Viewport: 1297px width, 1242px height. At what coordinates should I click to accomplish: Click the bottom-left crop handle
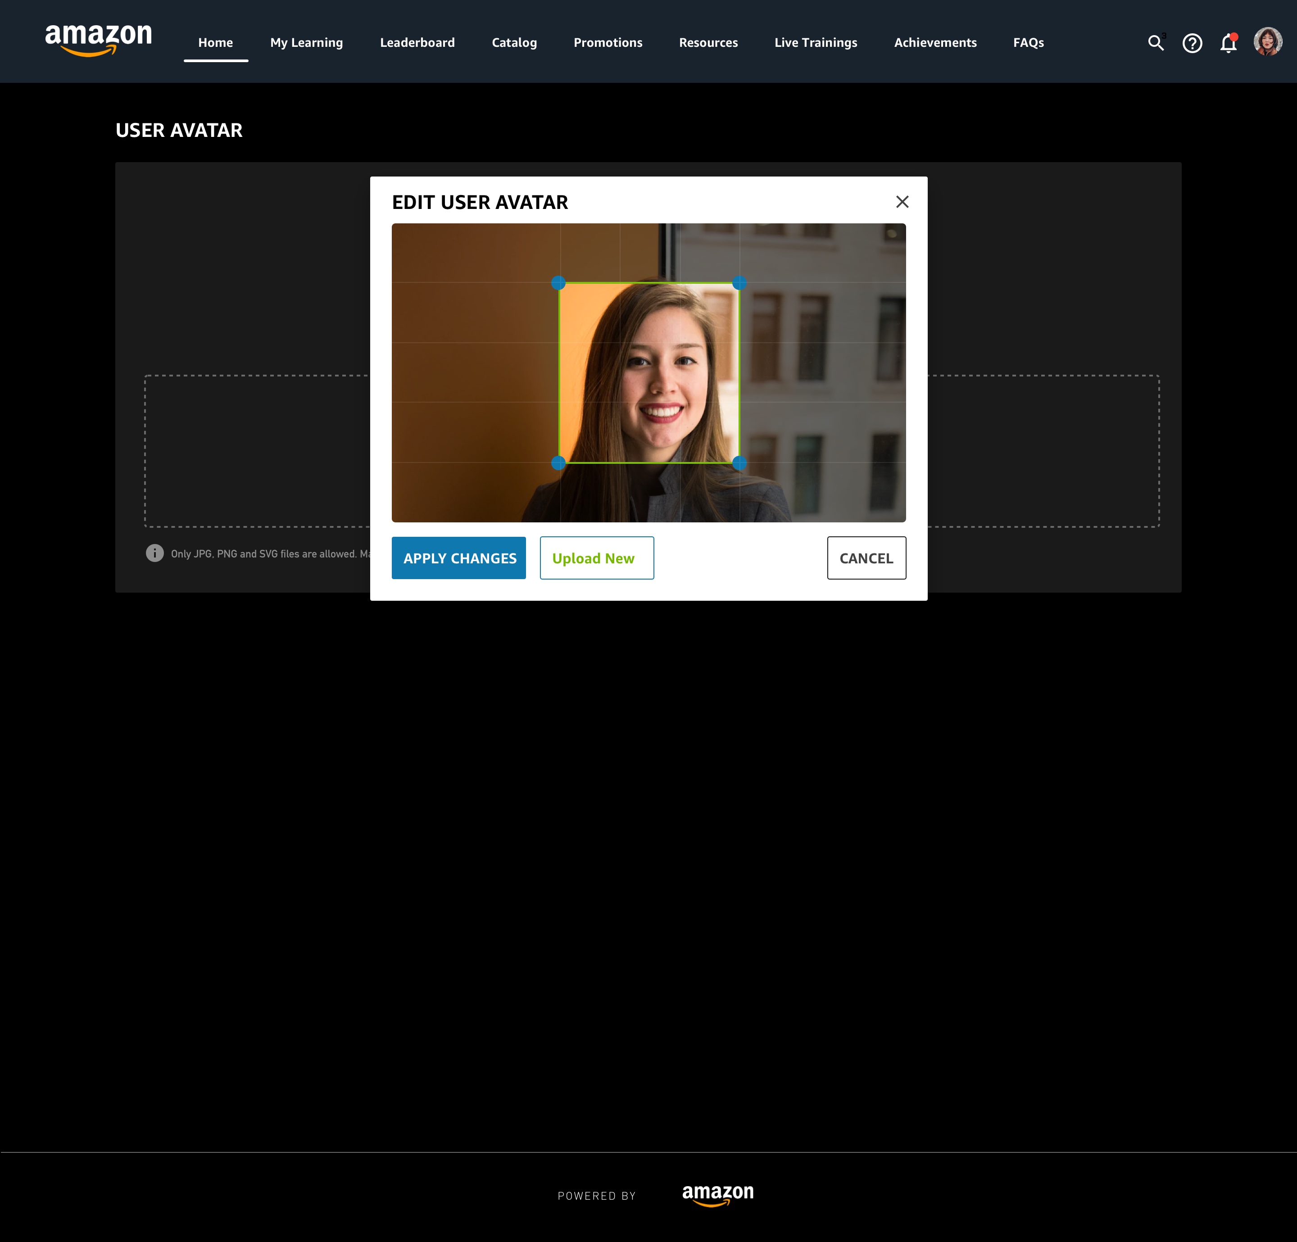[x=558, y=463]
